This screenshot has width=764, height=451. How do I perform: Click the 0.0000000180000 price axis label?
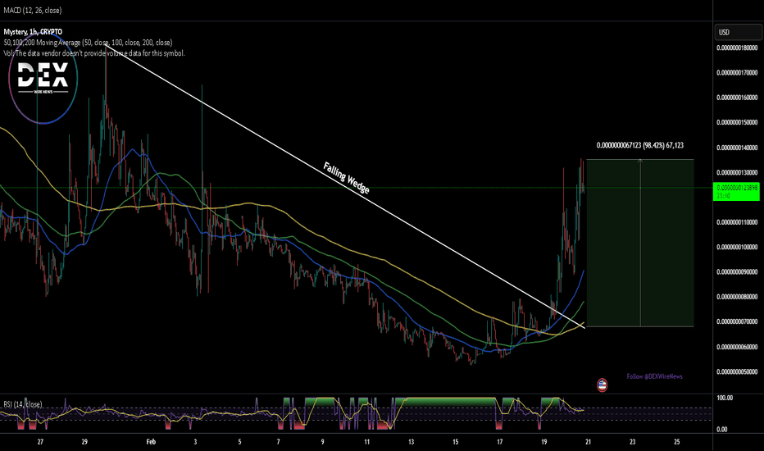737,48
